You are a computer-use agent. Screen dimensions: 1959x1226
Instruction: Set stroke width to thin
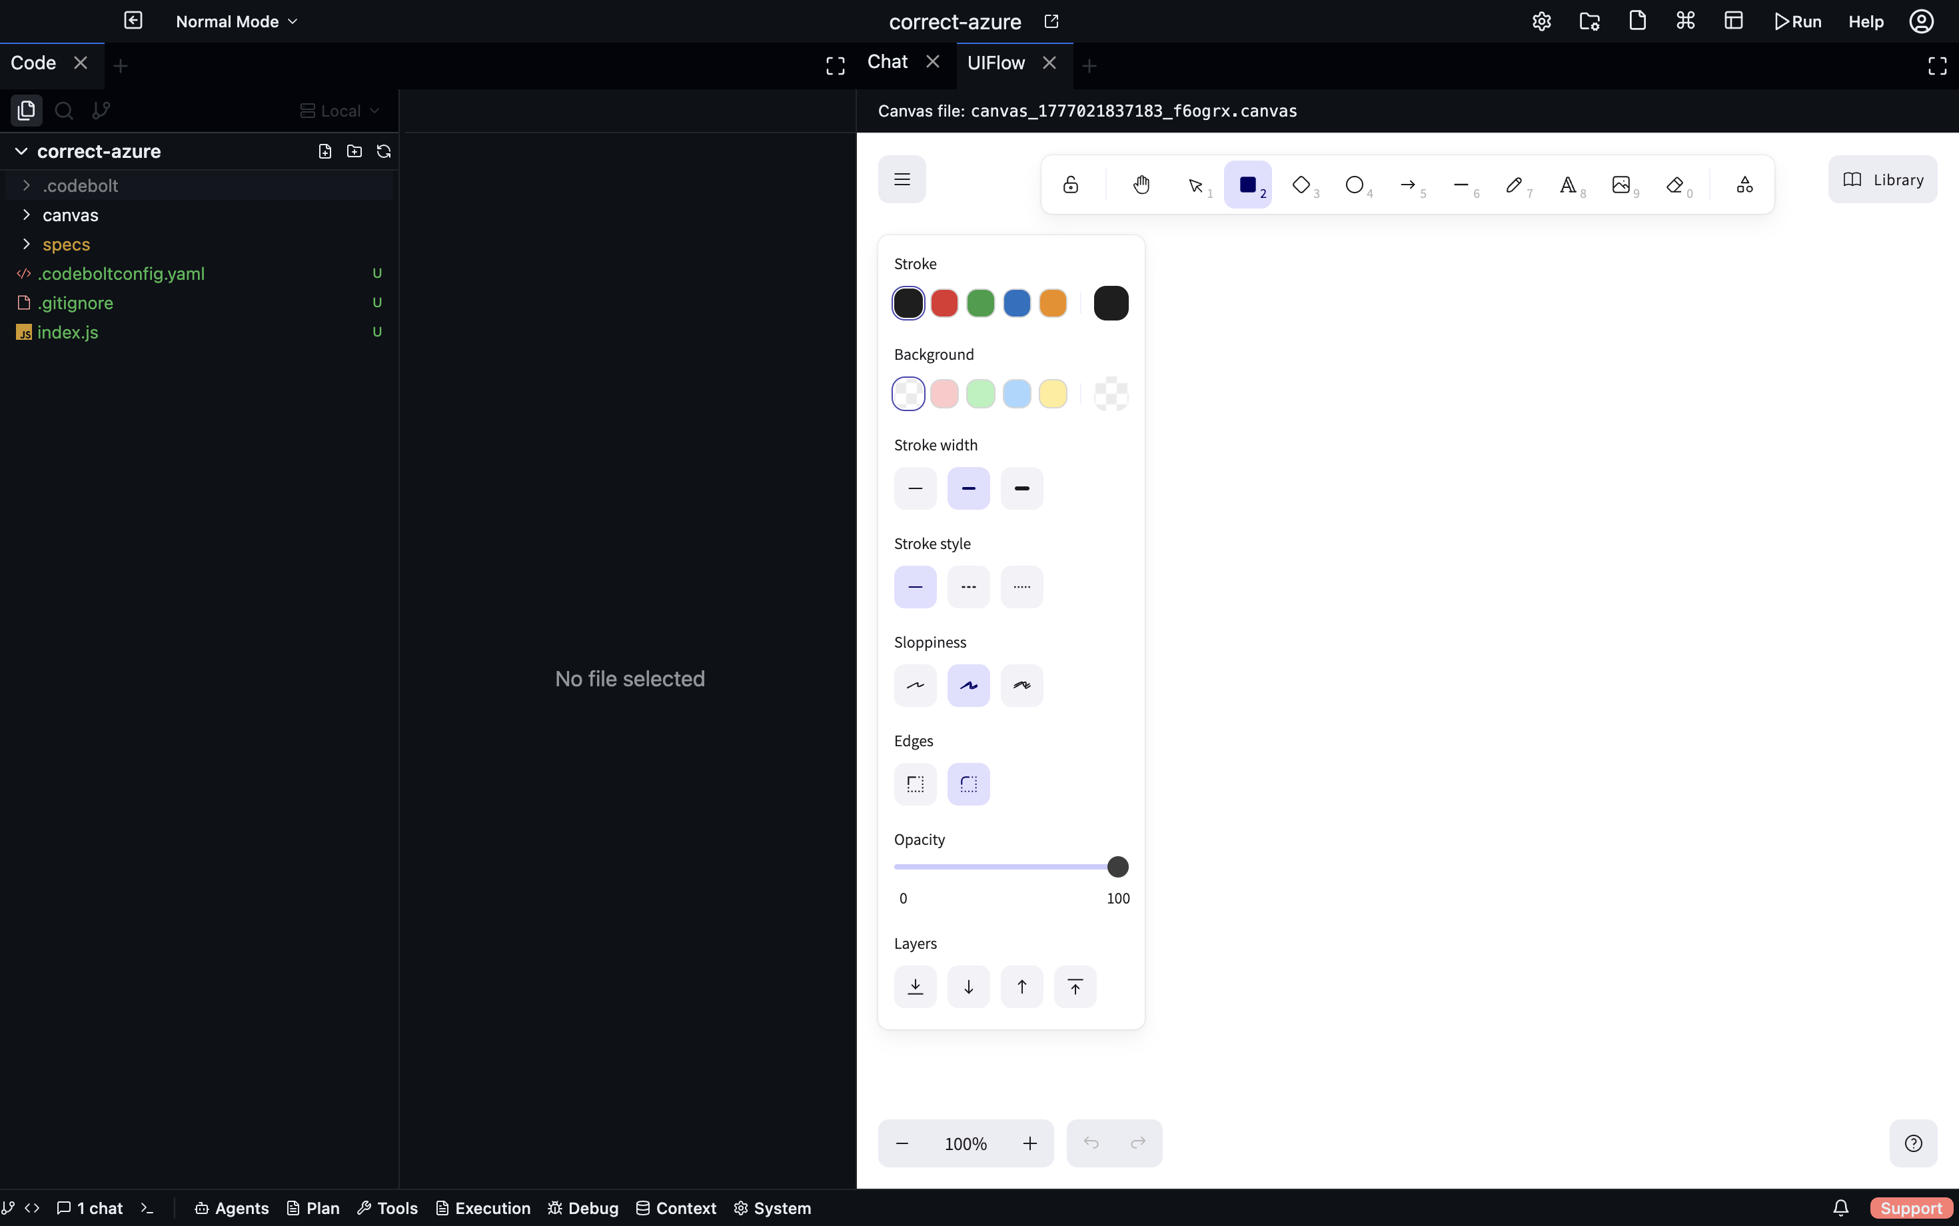click(916, 488)
